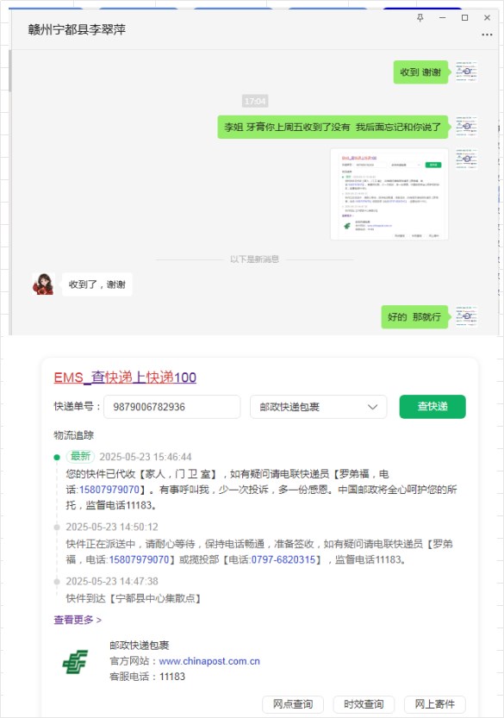Select the 好的 那就行 message bubble
The height and width of the screenshot is (718, 504).
(414, 317)
